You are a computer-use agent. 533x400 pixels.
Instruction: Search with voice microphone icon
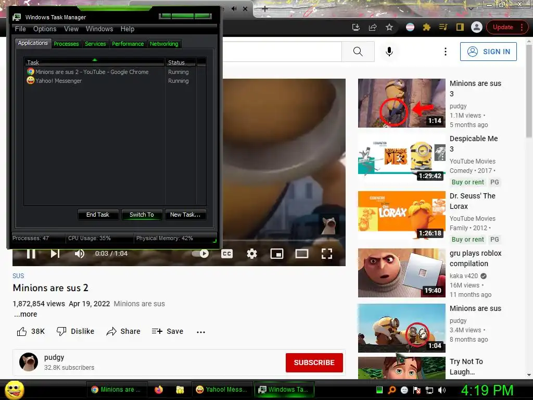click(x=389, y=52)
